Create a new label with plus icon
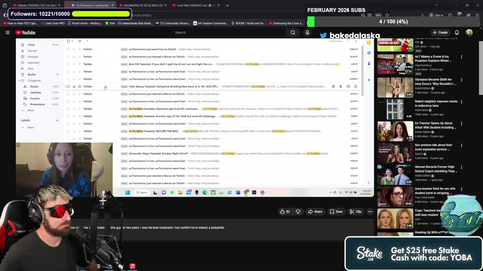Screen dimensions: 483x271 coord(57,120)
